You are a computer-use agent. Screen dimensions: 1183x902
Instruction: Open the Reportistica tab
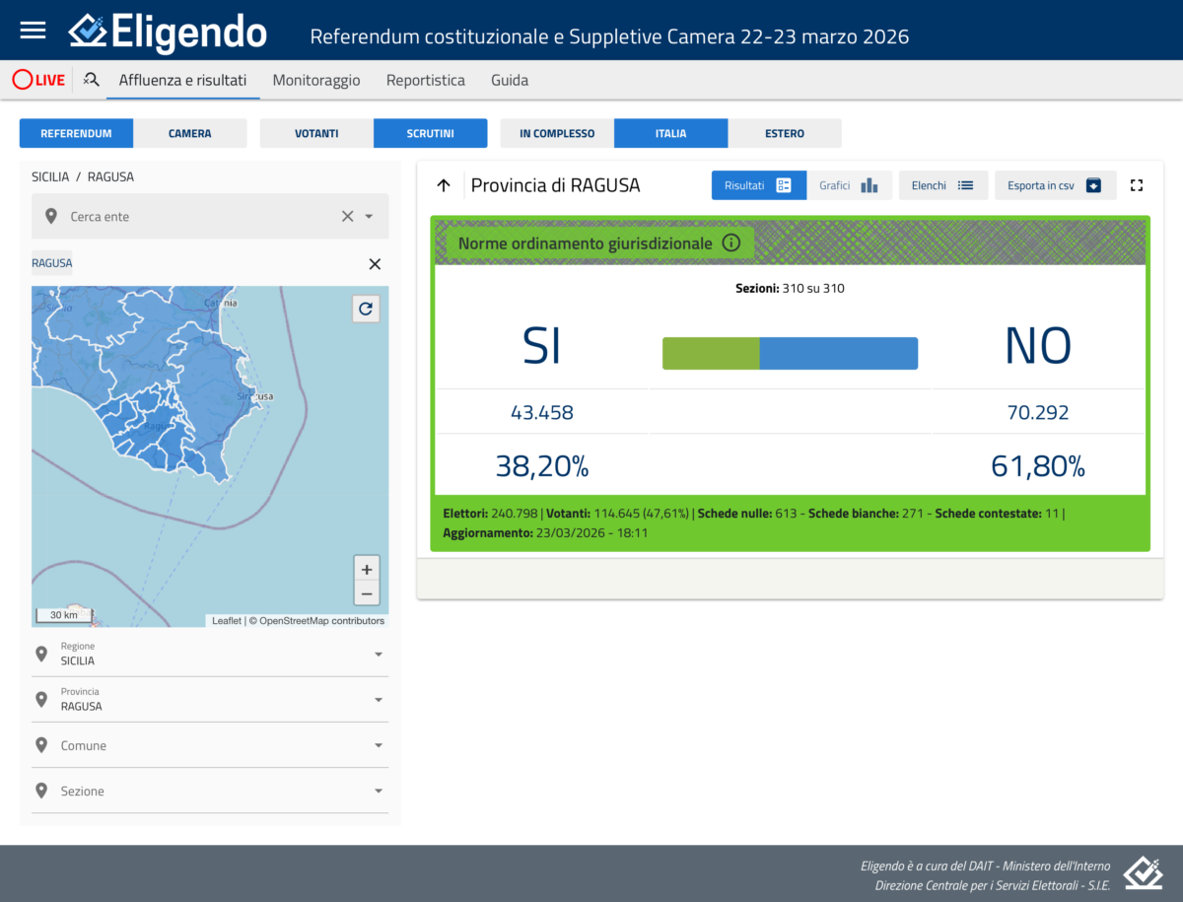point(425,80)
